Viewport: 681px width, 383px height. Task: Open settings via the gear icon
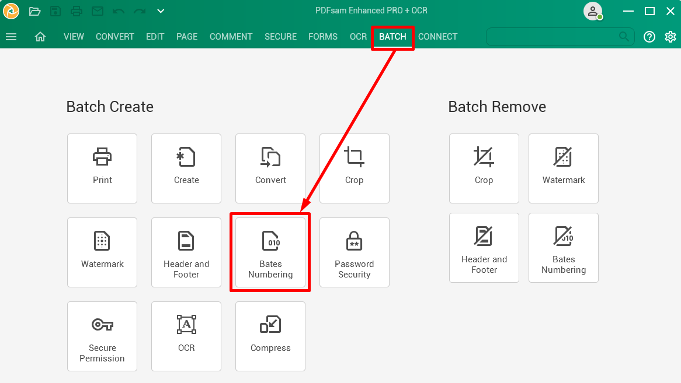670,37
